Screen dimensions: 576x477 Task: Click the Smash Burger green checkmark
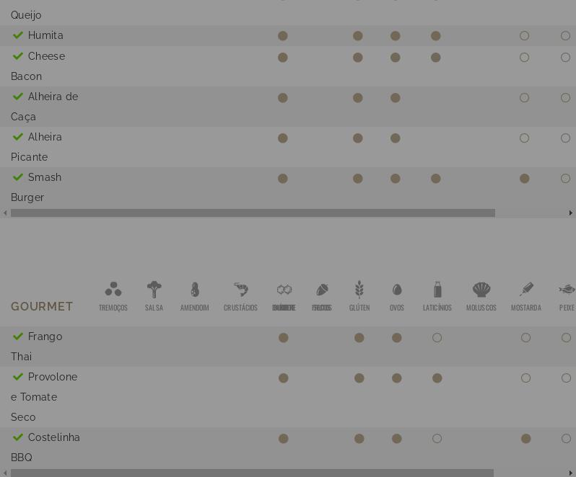[x=18, y=177]
